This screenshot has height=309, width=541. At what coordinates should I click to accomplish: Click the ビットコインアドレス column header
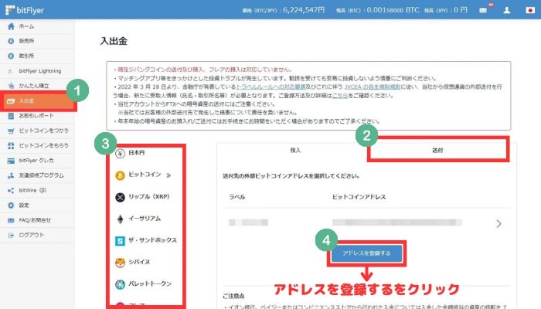pyautogui.click(x=359, y=197)
